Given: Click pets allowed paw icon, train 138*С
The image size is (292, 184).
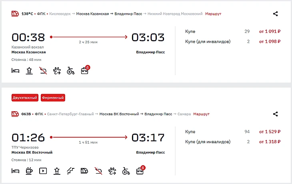Looking at the screenshot, I should (56, 71).
